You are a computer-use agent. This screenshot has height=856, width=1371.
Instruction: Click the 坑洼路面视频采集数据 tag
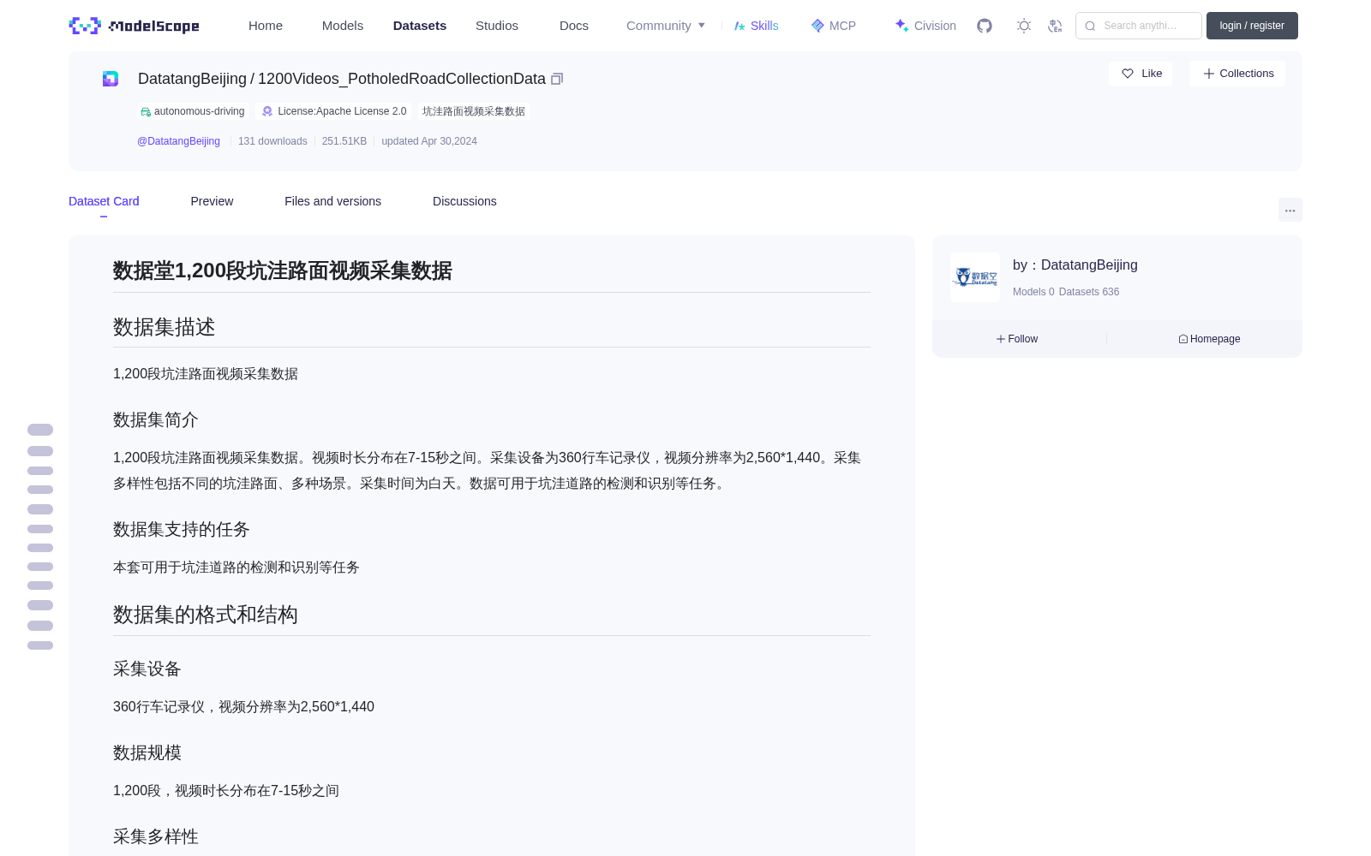[x=473, y=111]
